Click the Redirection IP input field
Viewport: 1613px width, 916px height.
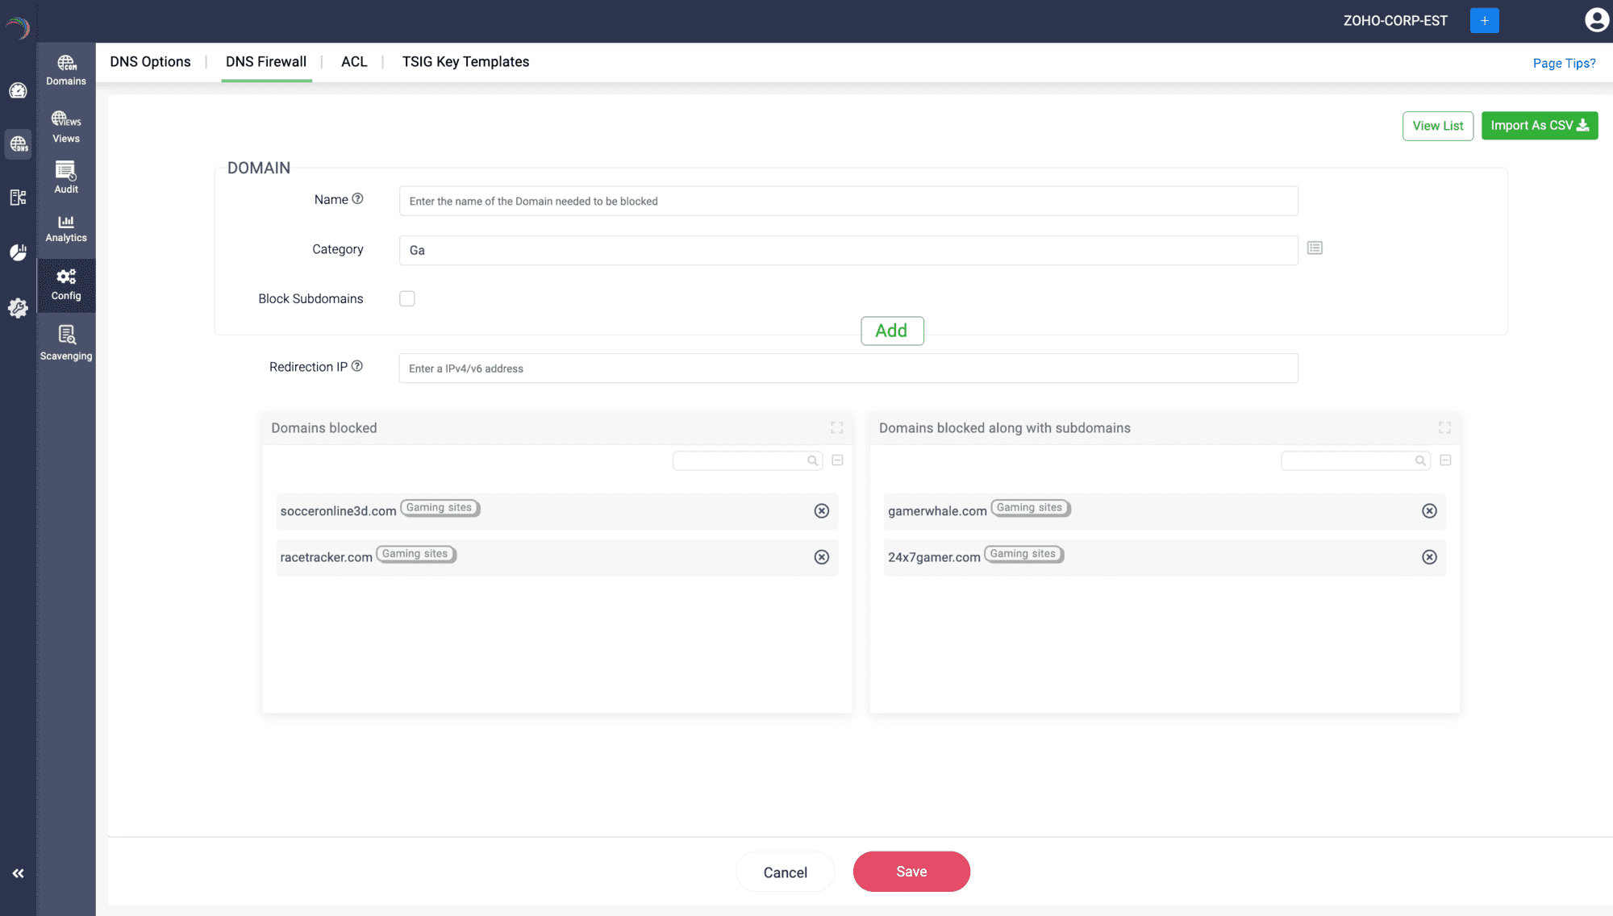click(x=848, y=368)
